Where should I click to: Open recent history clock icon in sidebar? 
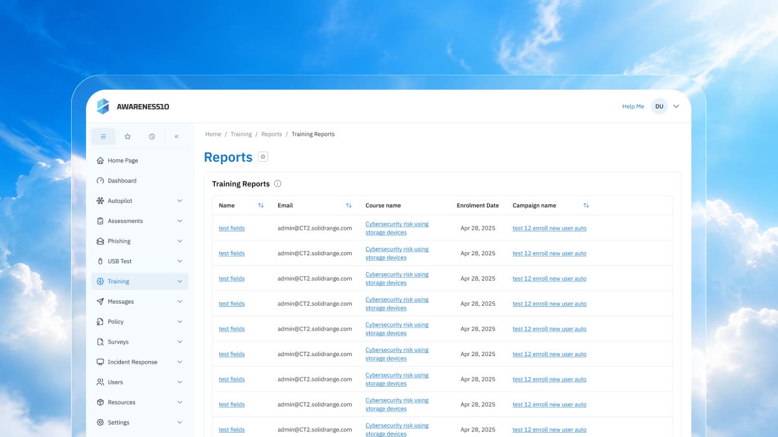pyautogui.click(x=152, y=136)
